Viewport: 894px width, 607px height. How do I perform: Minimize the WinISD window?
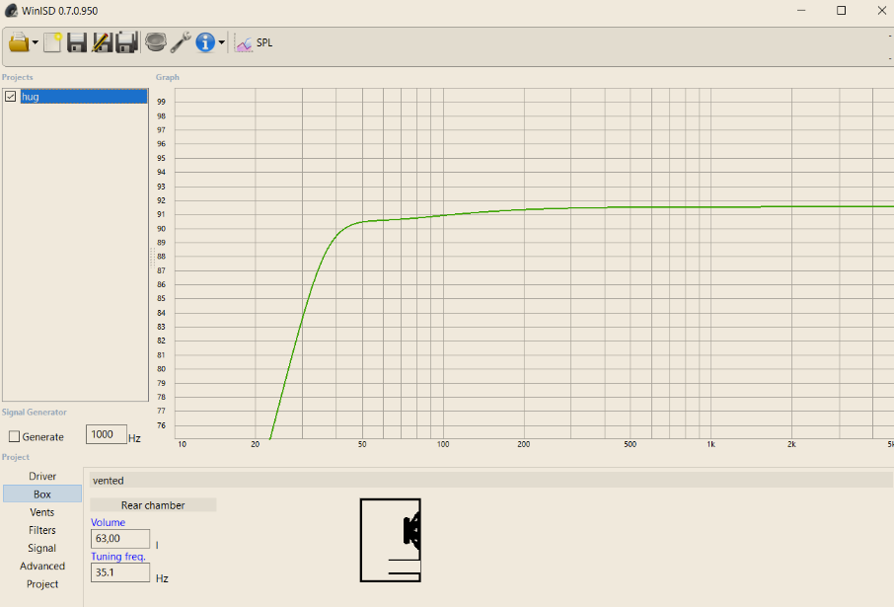[801, 10]
